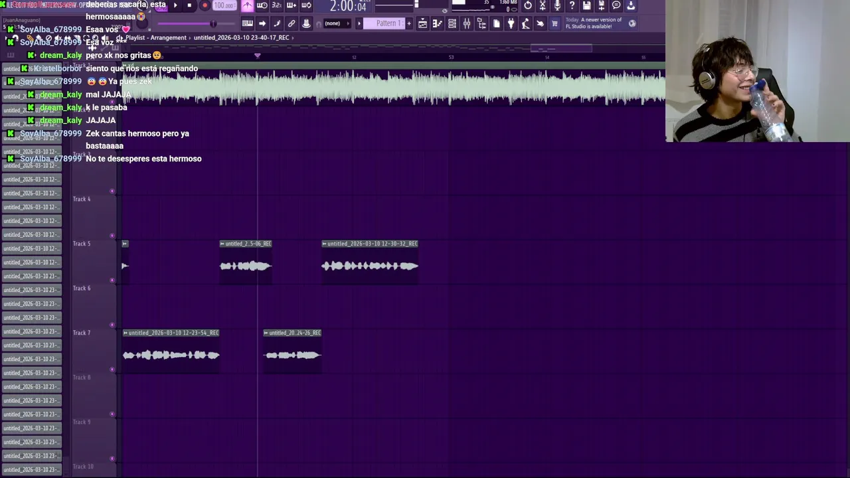Open the Playlist view icon
The width and height of the screenshot is (850, 478).
422,23
